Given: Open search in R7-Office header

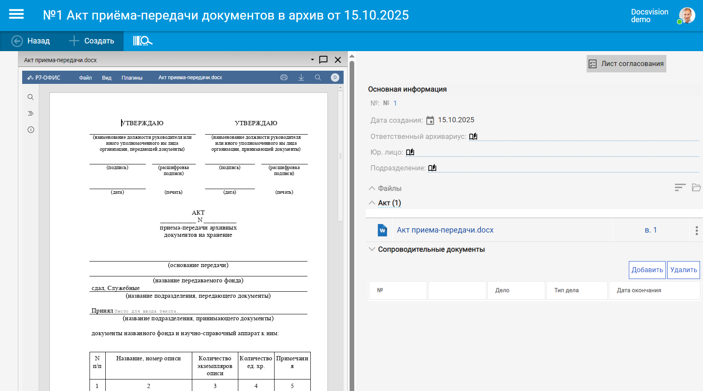Looking at the screenshot, I should coord(318,78).
